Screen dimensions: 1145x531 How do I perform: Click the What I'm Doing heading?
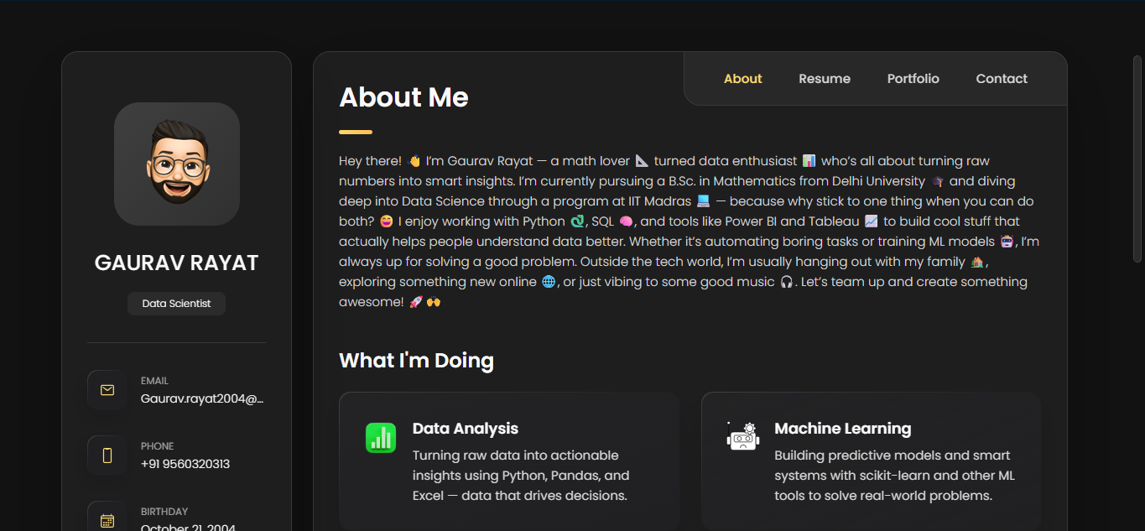[416, 361]
